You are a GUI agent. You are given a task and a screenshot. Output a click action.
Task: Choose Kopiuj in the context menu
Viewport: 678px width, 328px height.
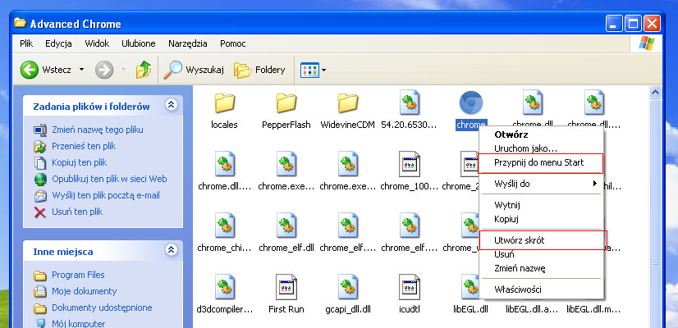(x=541, y=219)
